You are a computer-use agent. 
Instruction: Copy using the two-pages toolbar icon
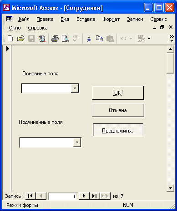click(99, 39)
